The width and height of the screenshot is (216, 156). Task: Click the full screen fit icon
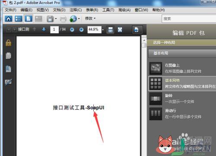point(120,30)
